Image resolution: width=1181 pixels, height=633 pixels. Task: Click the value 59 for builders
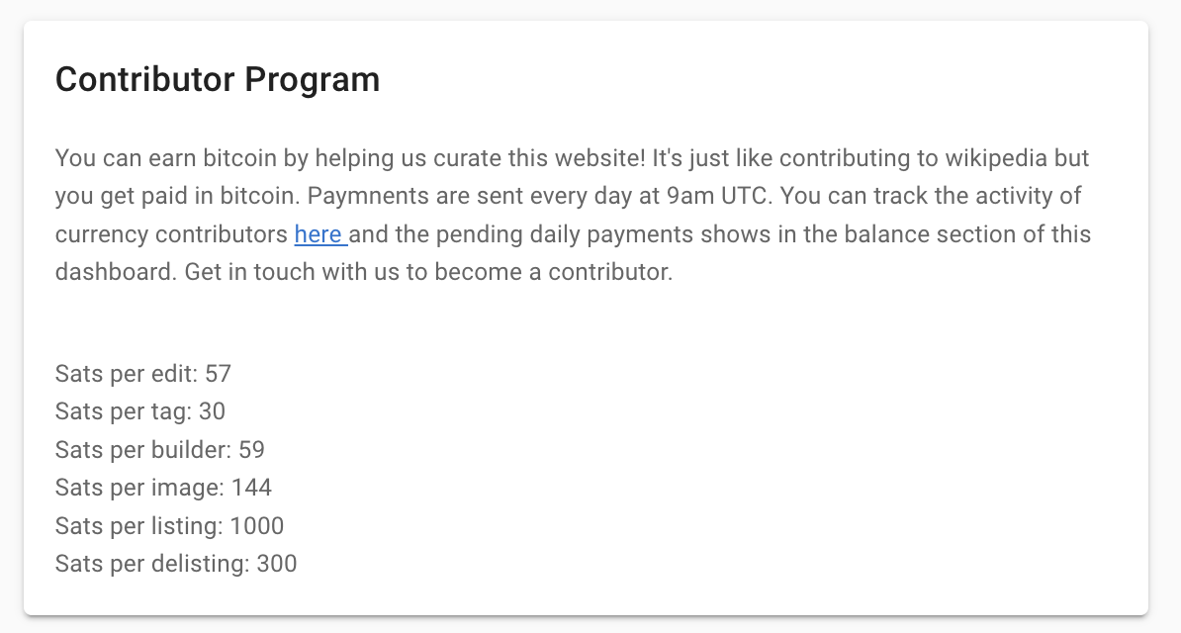coord(251,450)
